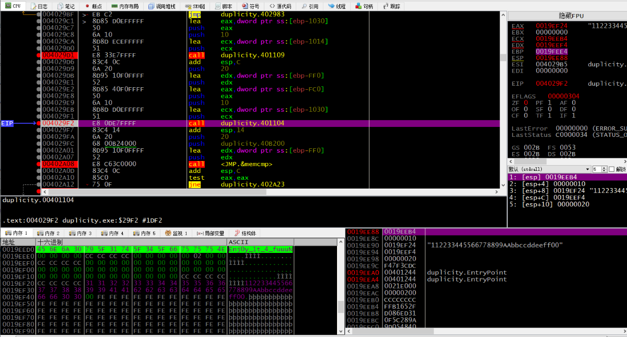Open the 句柄 handles tab

364,6
